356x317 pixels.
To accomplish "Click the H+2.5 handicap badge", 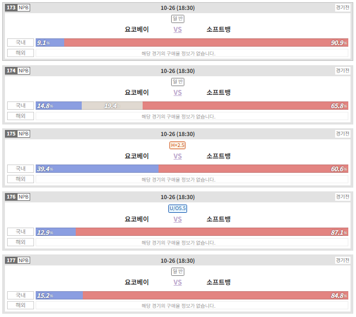I will pyautogui.click(x=178, y=145).
